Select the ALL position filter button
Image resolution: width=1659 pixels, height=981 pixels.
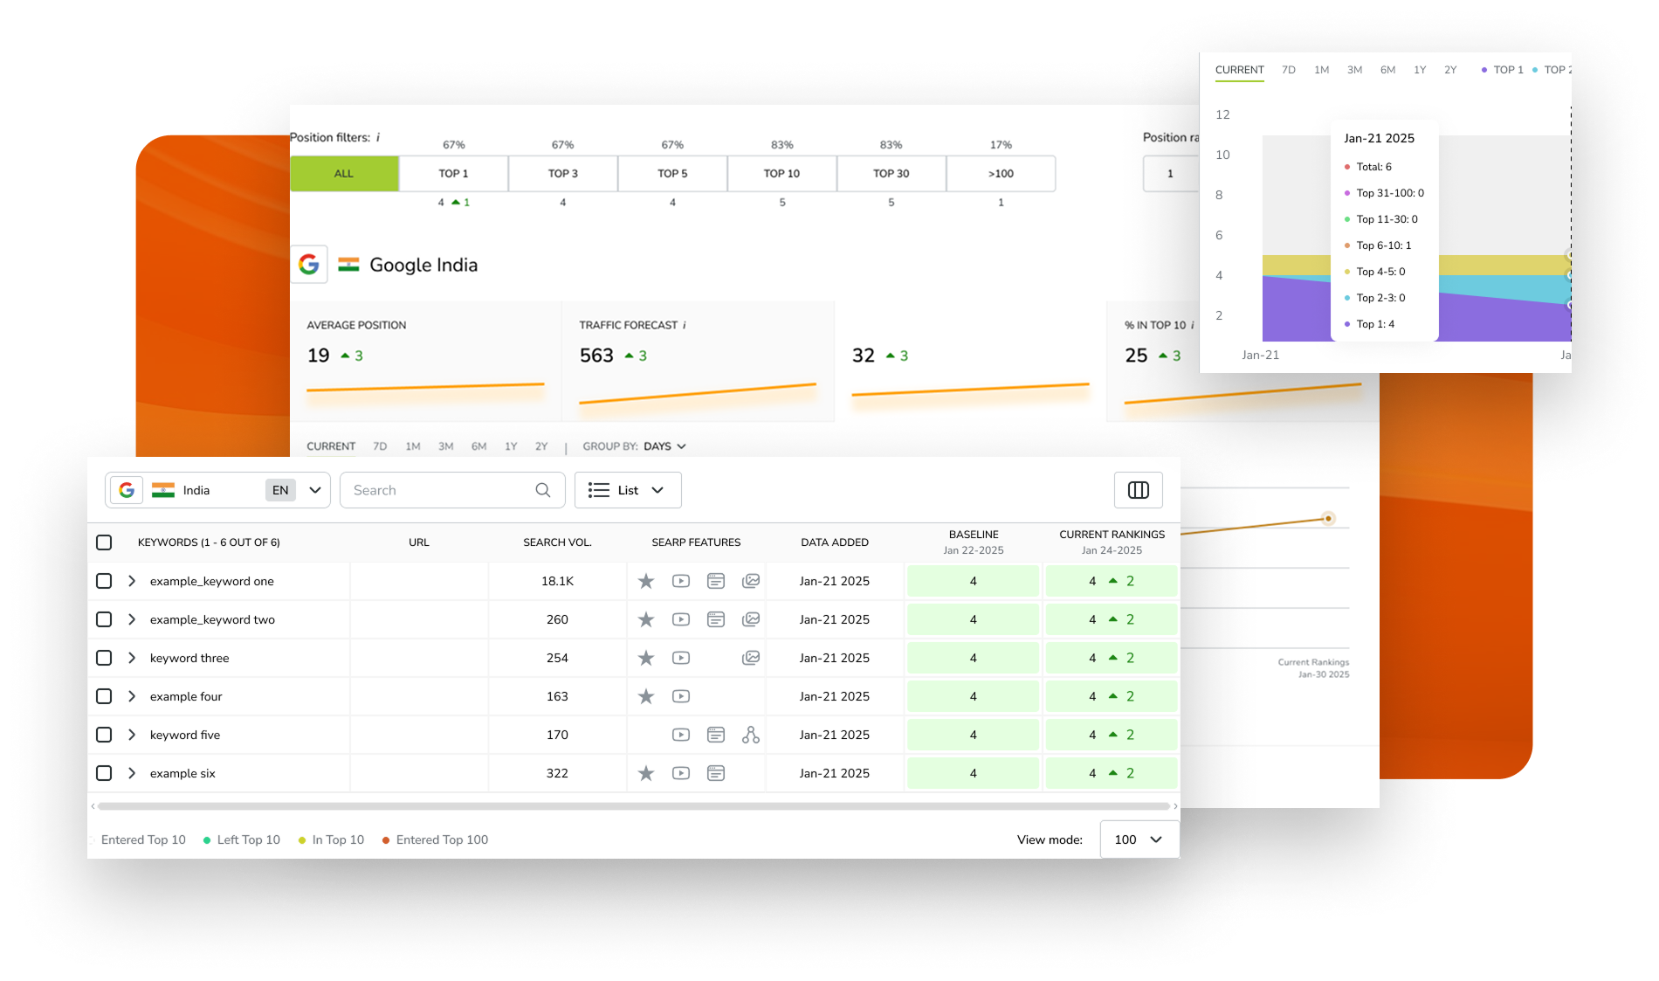[344, 174]
